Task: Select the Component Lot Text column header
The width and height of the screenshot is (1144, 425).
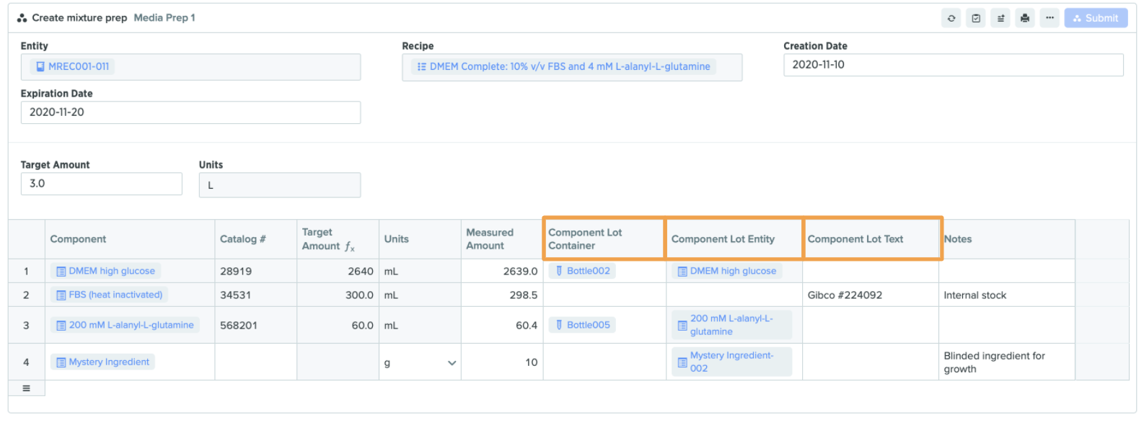Action: tap(855, 239)
